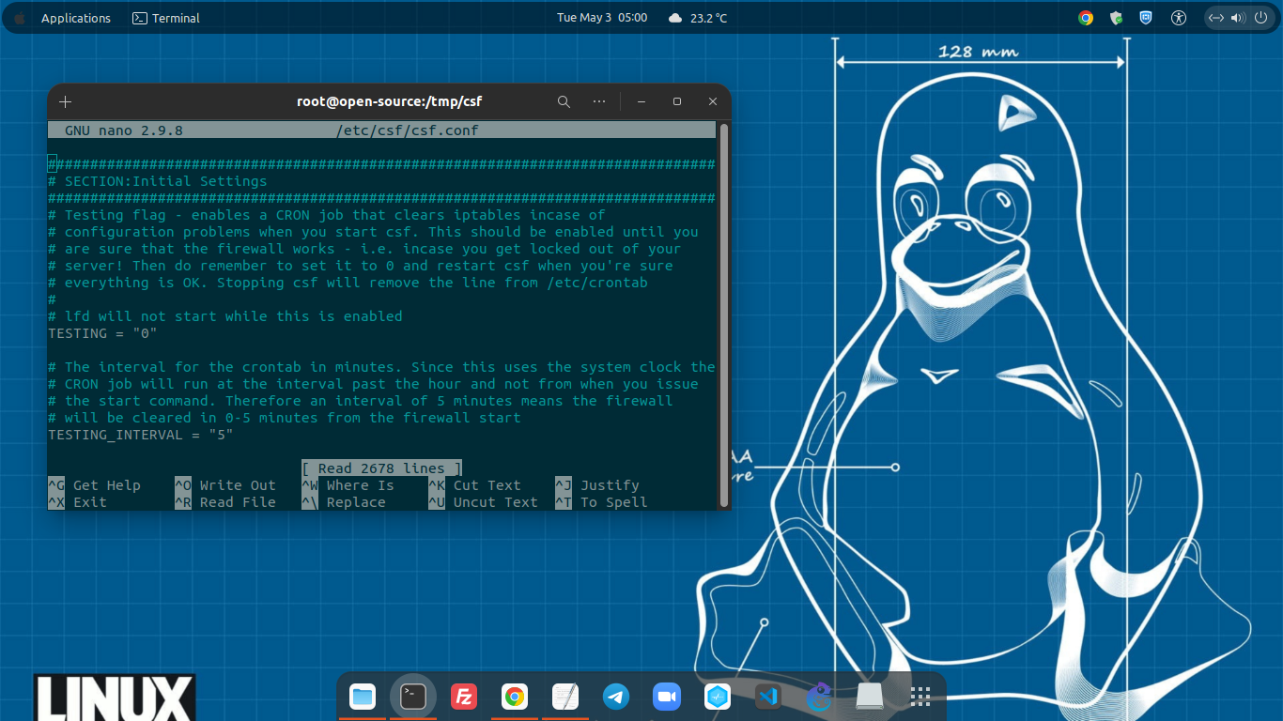The width and height of the screenshot is (1283, 721).
Task: Click the disk drive icon in dock
Action: pyautogui.click(x=870, y=697)
